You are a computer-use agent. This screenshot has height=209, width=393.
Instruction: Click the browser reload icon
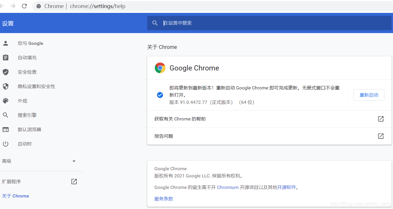[24, 6]
